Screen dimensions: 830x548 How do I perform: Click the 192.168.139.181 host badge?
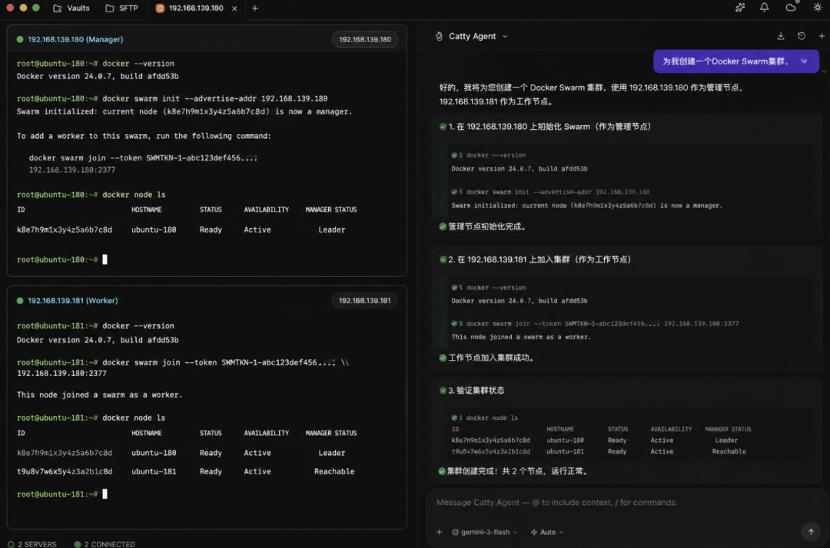coord(364,300)
